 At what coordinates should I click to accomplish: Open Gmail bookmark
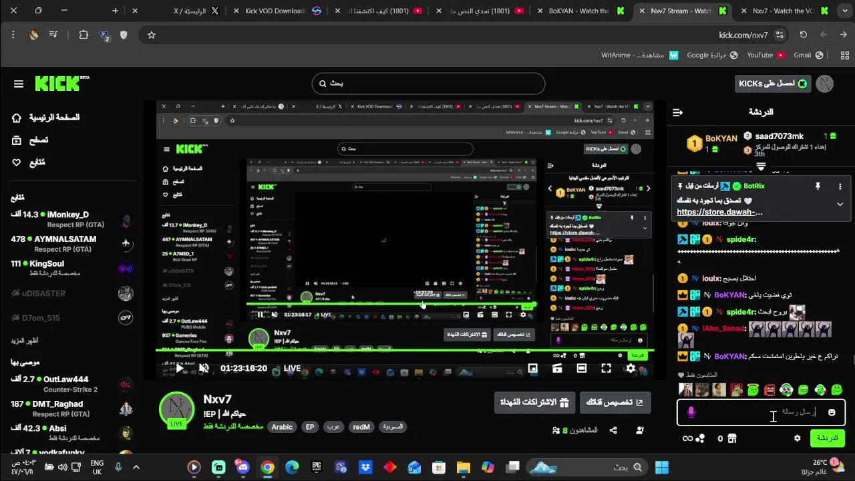coord(808,55)
